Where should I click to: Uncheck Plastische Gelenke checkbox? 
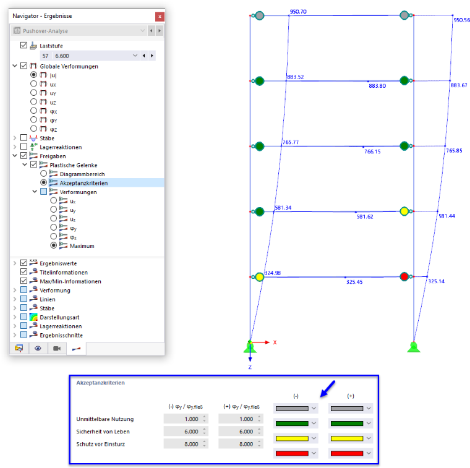[33, 164]
